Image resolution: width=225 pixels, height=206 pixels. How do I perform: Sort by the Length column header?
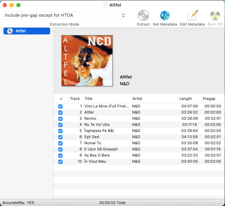tap(185, 99)
